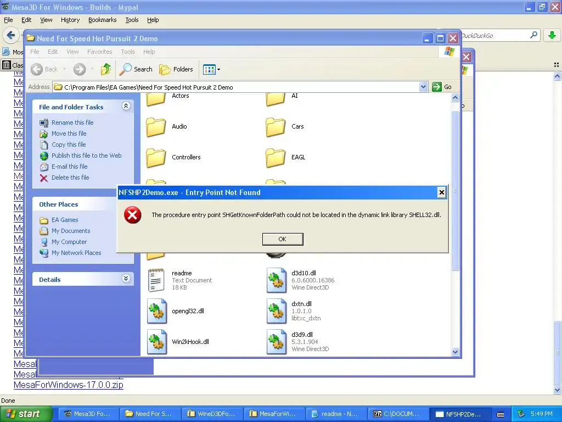
Task: Select the Audio folder icon
Action: click(x=156, y=127)
